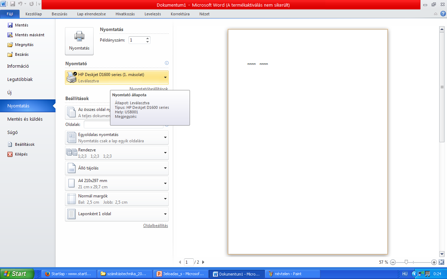The image size is (447, 279).
Task: Click the Példányszám copies input field
Action: pyautogui.click(x=137, y=40)
